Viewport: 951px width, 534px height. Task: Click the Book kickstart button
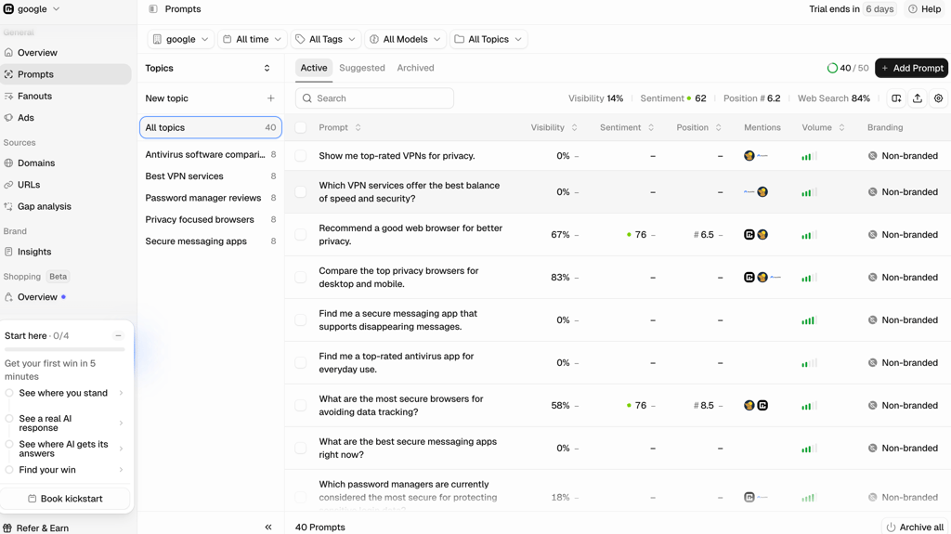(x=65, y=499)
